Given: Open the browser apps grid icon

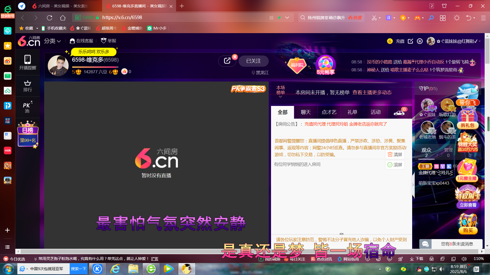Looking at the screenshot, I should pyautogui.click(x=443, y=18).
